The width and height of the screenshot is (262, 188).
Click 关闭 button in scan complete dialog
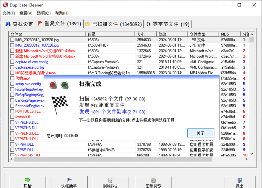point(201,133)
